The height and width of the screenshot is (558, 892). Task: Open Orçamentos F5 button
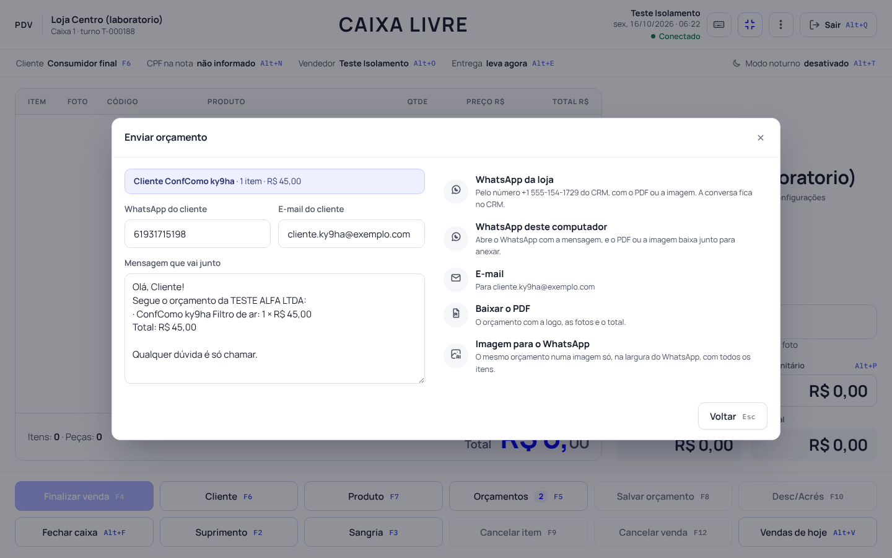[518, 496]
